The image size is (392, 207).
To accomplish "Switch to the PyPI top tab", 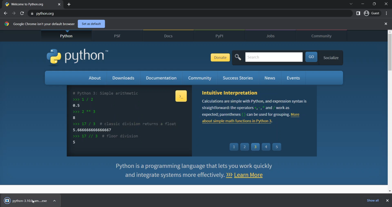I will [x=219, y=36].
